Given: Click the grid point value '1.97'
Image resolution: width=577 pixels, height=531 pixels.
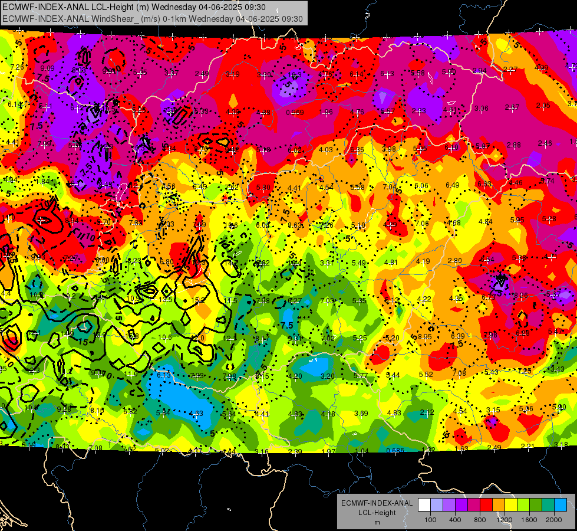Looking at the screenshot, I should click(x=328, y=451).
